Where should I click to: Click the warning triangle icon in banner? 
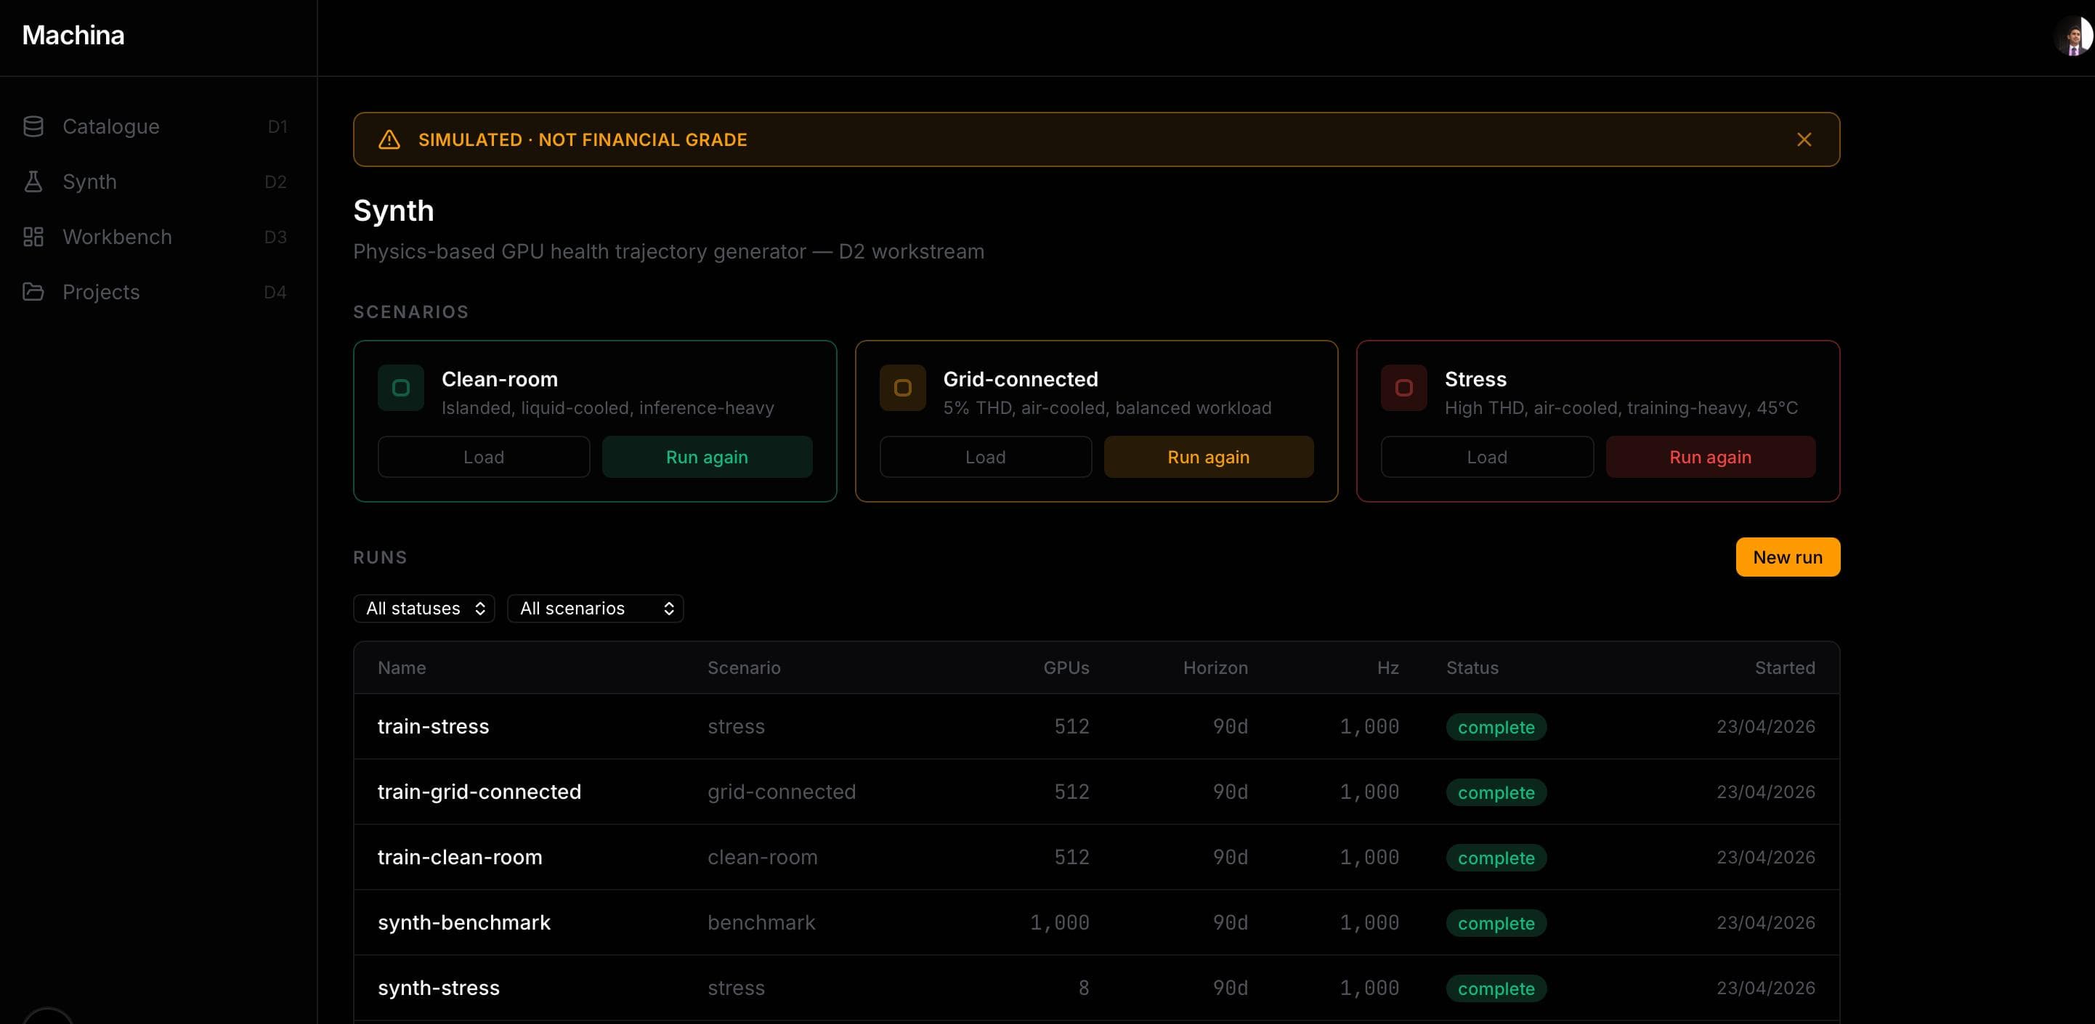[x=389, y=140]
